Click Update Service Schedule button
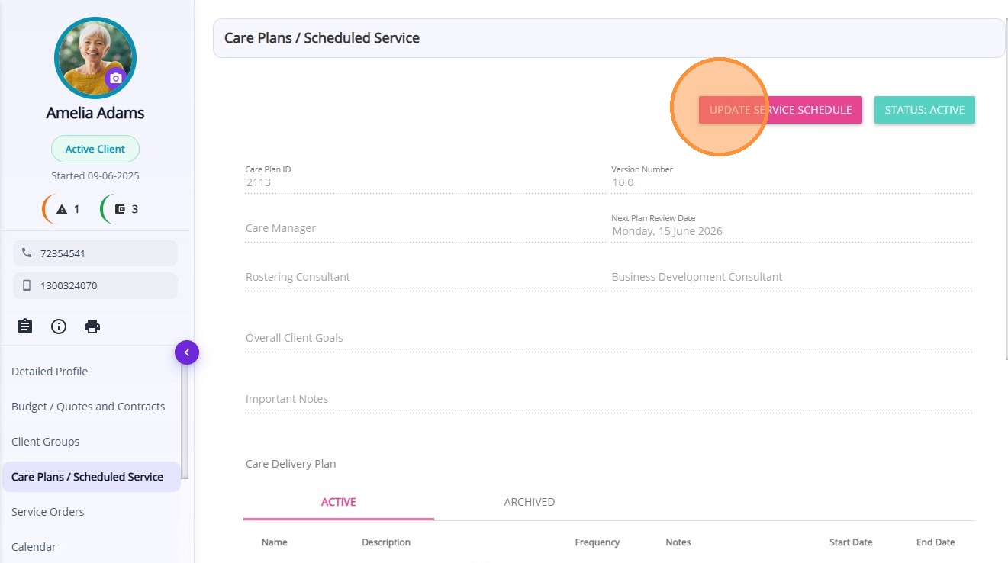 (780, 110)
